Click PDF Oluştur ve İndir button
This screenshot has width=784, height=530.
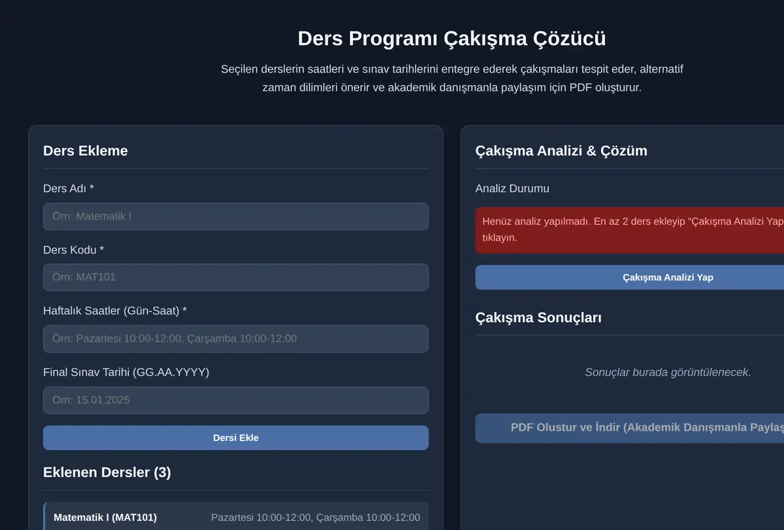[630, 428]
